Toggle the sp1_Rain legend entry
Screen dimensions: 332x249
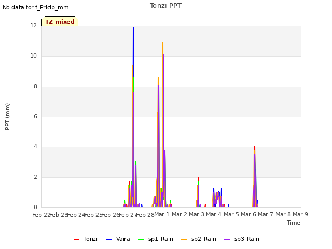(x=156, y=239)
